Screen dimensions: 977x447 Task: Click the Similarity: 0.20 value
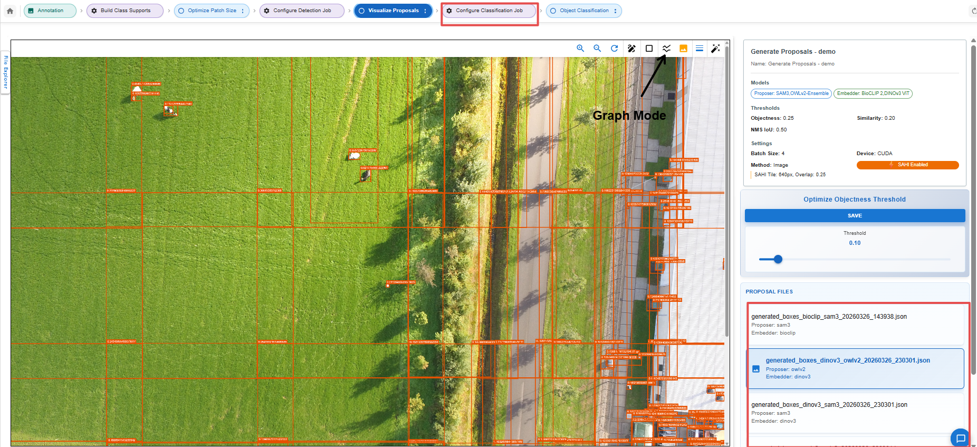point(876,118)
